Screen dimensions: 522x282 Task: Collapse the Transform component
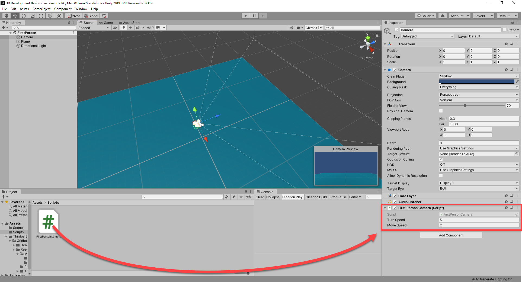(x=385, y=44)
